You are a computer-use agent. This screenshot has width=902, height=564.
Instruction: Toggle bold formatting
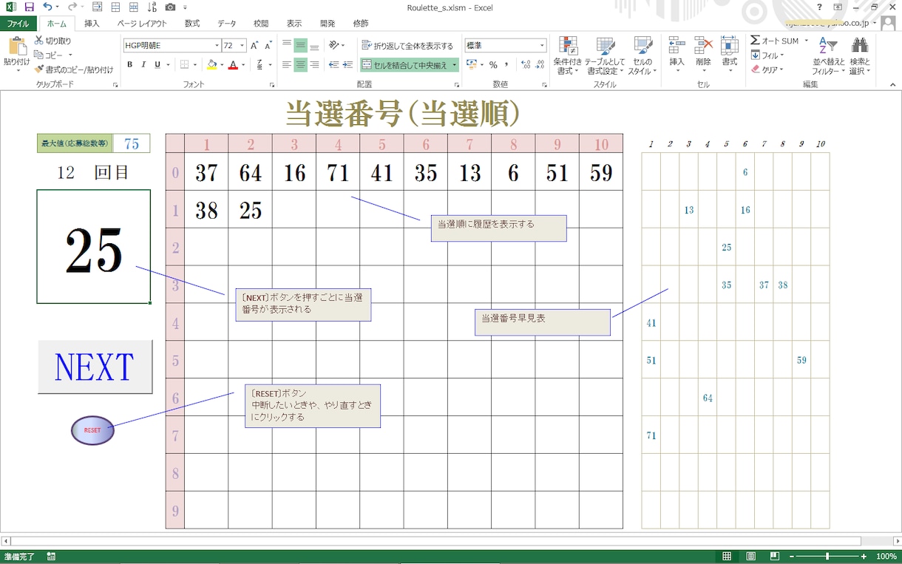(130, 65)
